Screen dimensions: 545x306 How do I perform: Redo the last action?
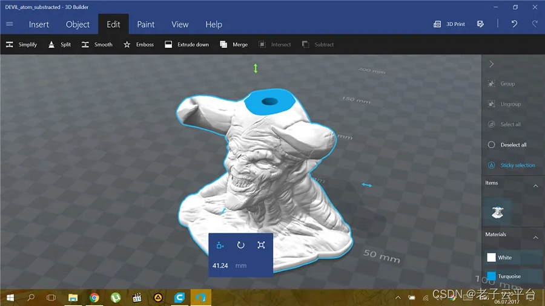(x=535, y=24)
